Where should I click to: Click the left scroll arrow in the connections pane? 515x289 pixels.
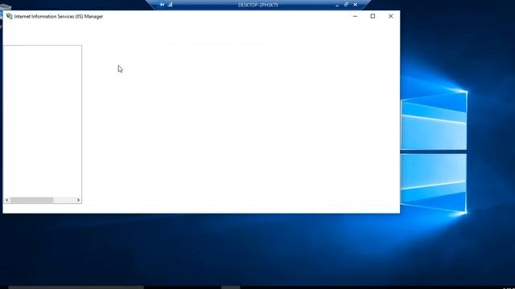7,200
